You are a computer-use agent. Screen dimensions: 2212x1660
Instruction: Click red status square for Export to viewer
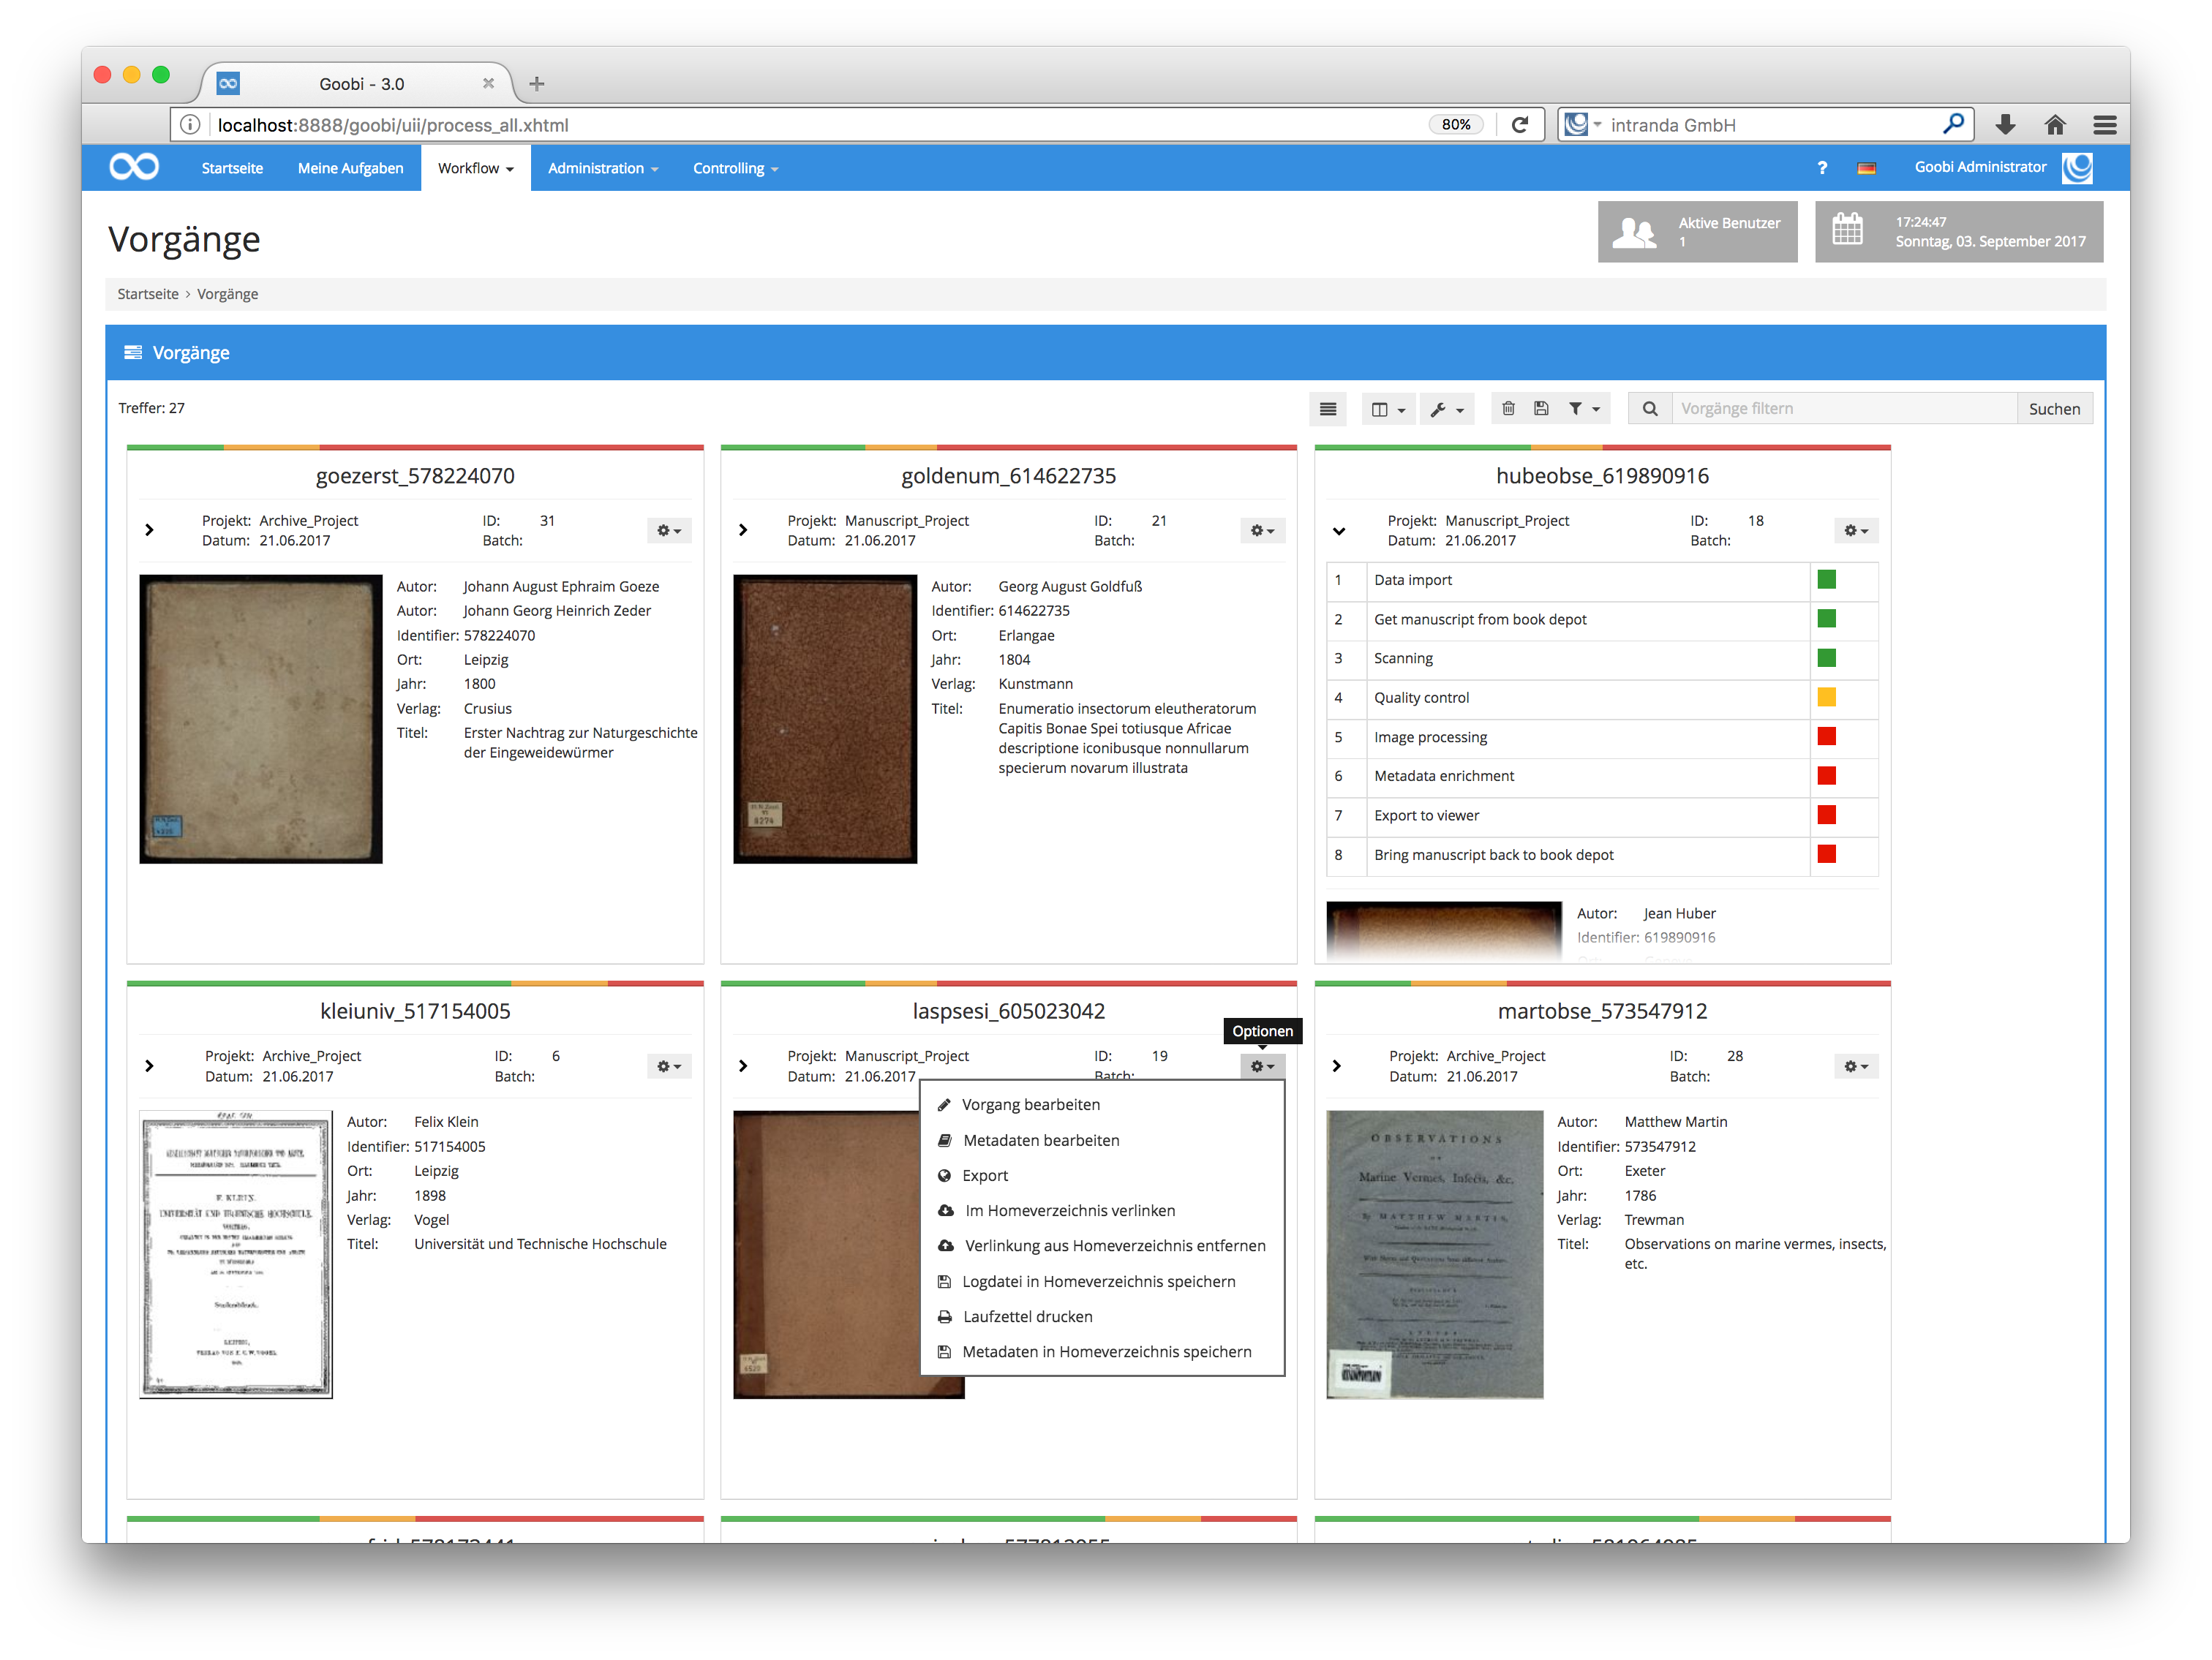point(1827,815)
